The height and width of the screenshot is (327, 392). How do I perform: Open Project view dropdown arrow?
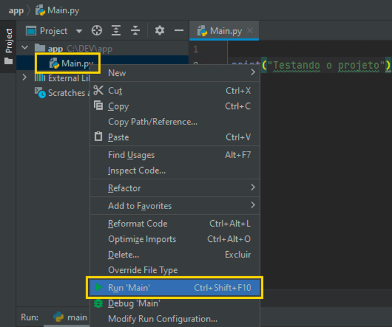(x=79, y=31)
